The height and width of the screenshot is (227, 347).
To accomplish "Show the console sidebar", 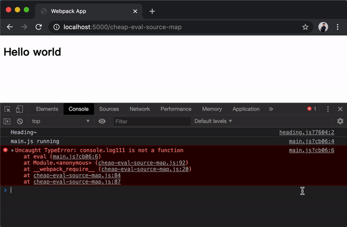I will [x=7, y=121].
